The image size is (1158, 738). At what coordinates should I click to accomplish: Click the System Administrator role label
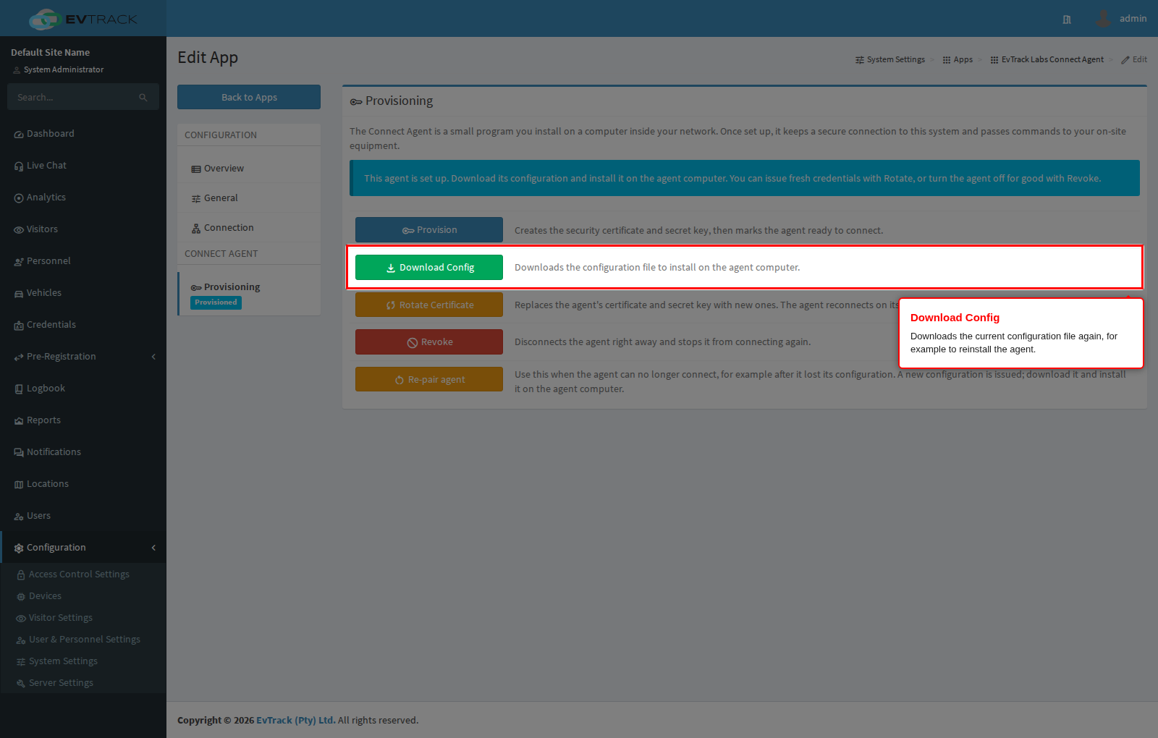coord(64,70)
